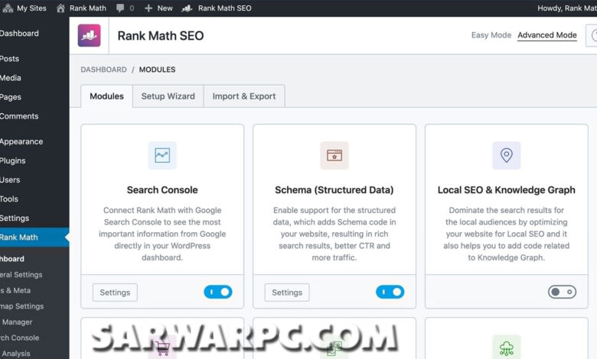Click the Rank Math SEO purple logo
The height and width of the screenshot is (359, 597).
click(89, 35)
